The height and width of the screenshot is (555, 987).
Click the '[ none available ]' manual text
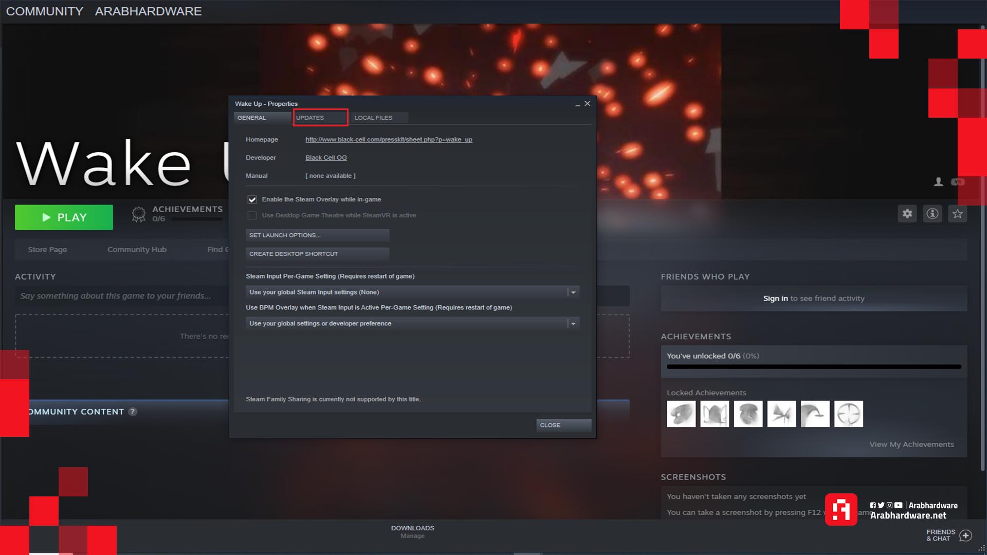(x=330, y=176)
